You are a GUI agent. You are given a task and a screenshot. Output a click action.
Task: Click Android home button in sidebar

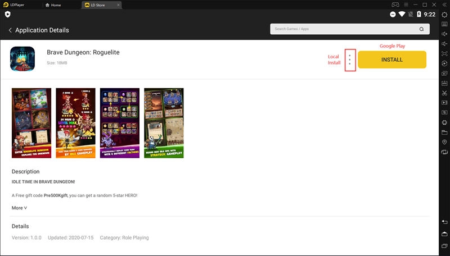(444, 234)
